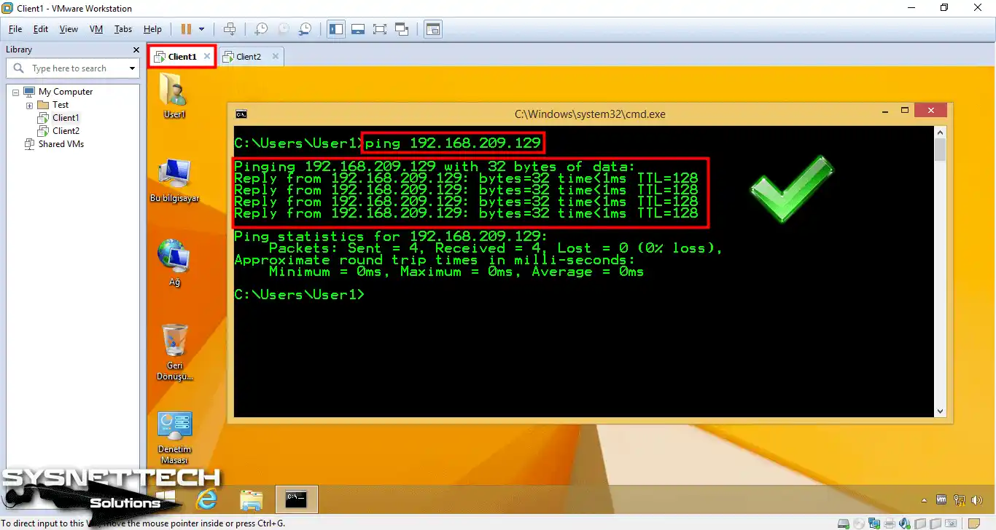Open the suspend button dropdown arrow
Image resolution: width=996 pixels, height=530 pixels.
(x=201, y=29)
